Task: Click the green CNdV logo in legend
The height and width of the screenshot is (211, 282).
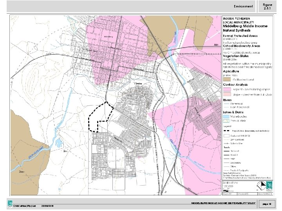Action: coord(269,187)
